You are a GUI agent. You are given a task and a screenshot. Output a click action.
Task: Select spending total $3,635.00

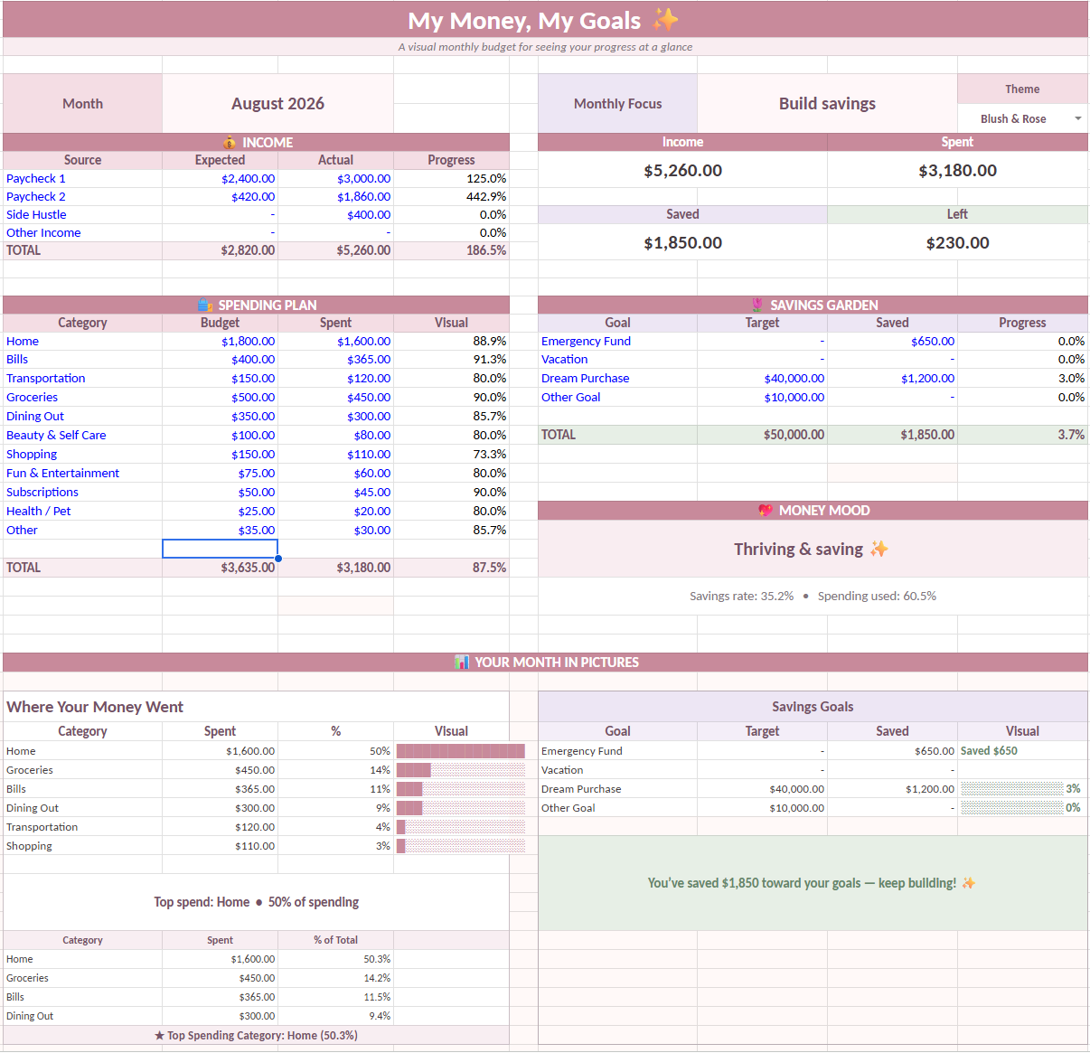(220, 568)
